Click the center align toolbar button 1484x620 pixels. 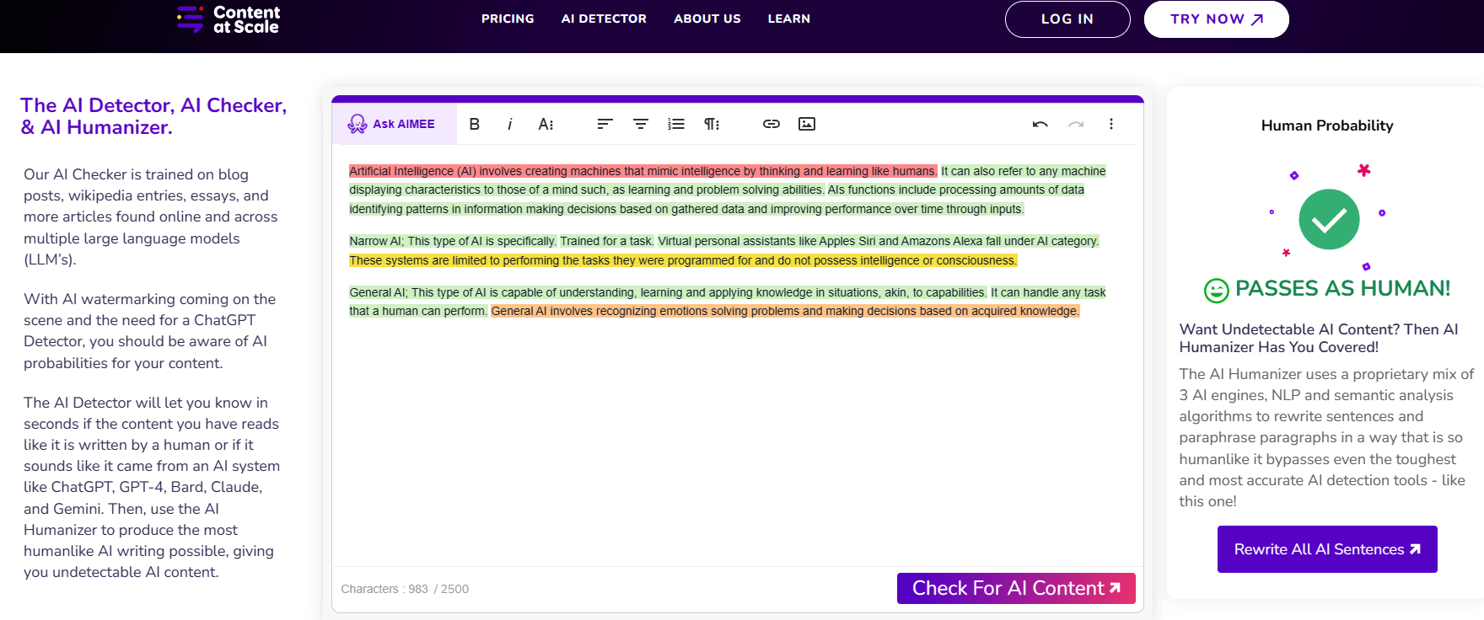(641, 124)
